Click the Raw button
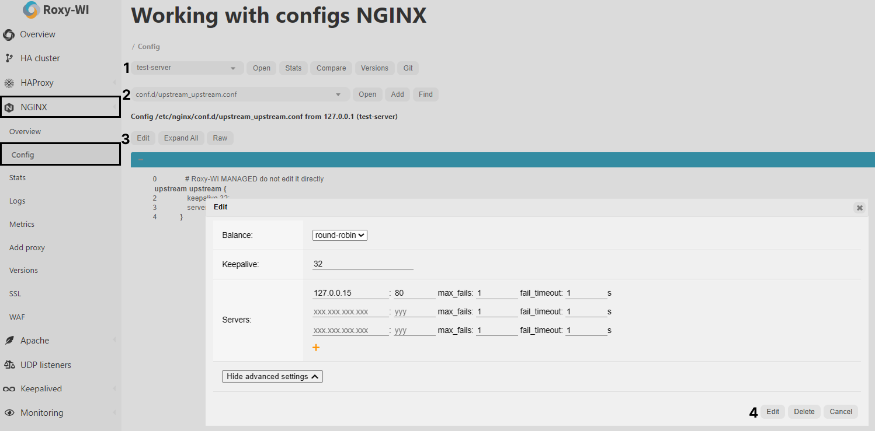 tap(220, 138)
